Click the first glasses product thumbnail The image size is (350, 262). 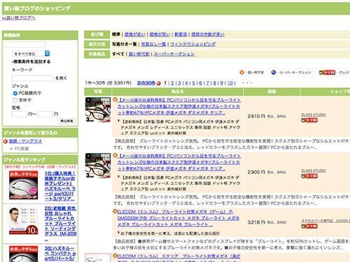(98, 110)
